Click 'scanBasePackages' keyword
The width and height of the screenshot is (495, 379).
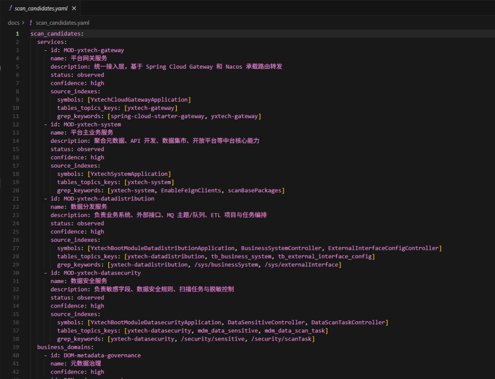point(255,190)
